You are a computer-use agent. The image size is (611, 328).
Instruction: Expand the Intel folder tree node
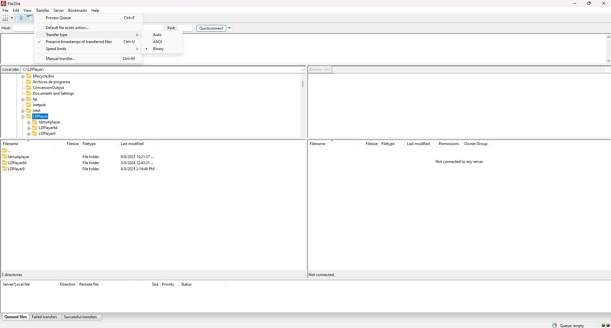tap(23, 111)
